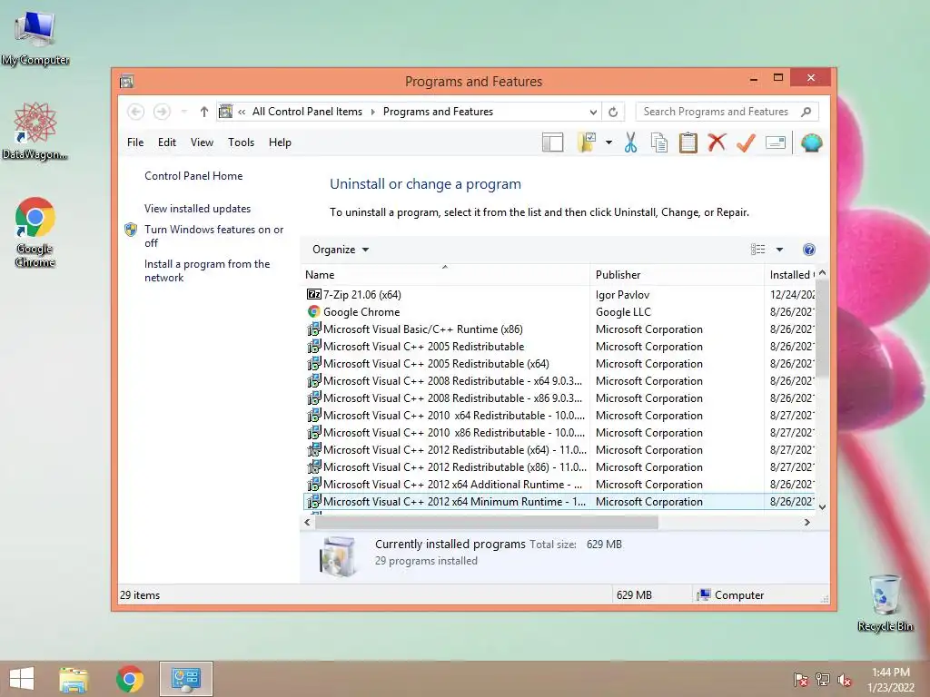This screenshot has height=697, width=930.
Task: Click the blue Help question mark icon
Action: (x=809, y=250)
